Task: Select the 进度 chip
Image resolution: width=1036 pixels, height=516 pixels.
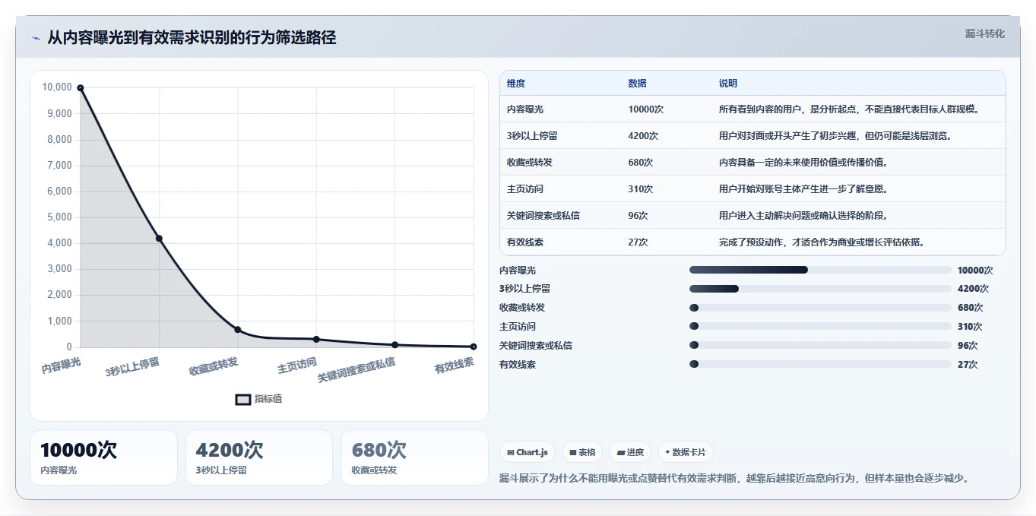Action: (x=630, y=452)
